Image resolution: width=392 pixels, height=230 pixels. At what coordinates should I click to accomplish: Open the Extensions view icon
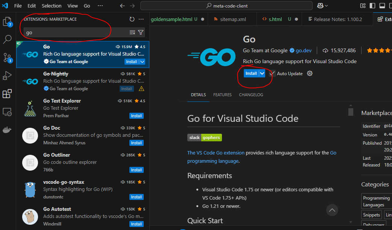[x=7, y=94]
